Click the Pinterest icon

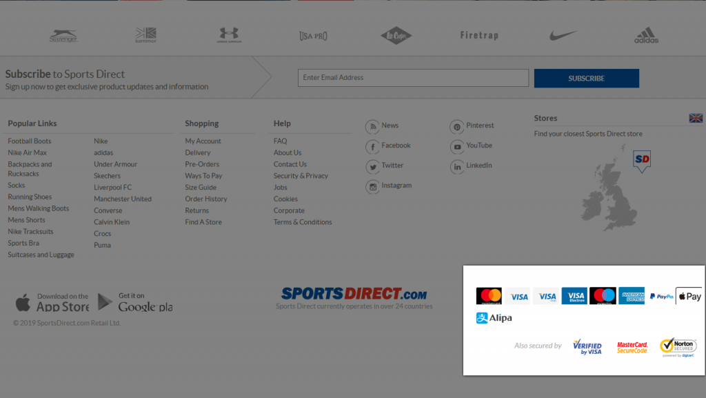[x=456, y=127]
